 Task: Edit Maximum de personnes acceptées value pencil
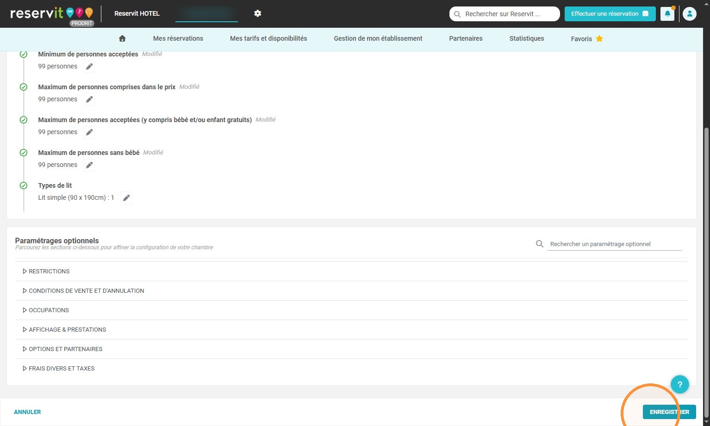89,132
